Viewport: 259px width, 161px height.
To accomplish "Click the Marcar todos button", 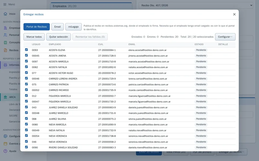I will click(34, 37).
